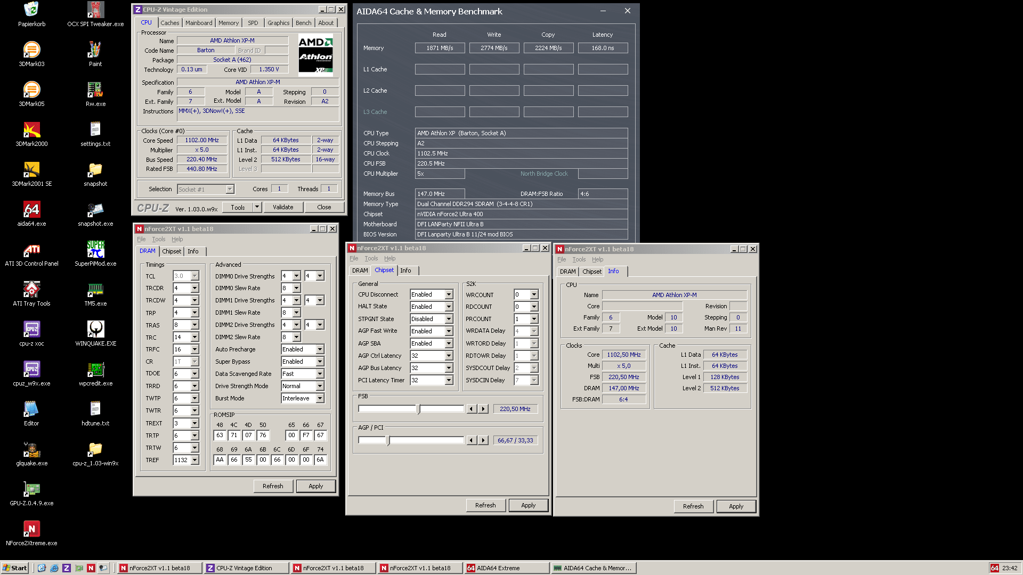Launch 3DMark05 desktop icon

31,94
